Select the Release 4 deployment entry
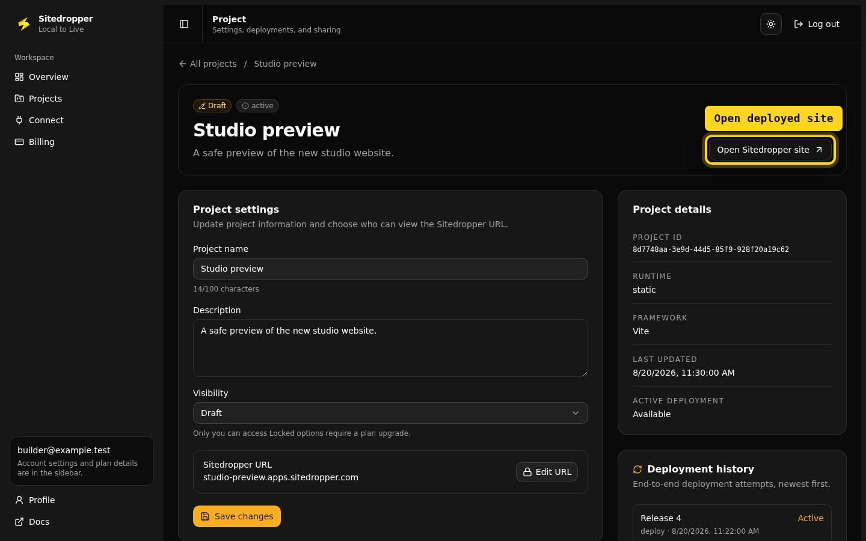 732,523
